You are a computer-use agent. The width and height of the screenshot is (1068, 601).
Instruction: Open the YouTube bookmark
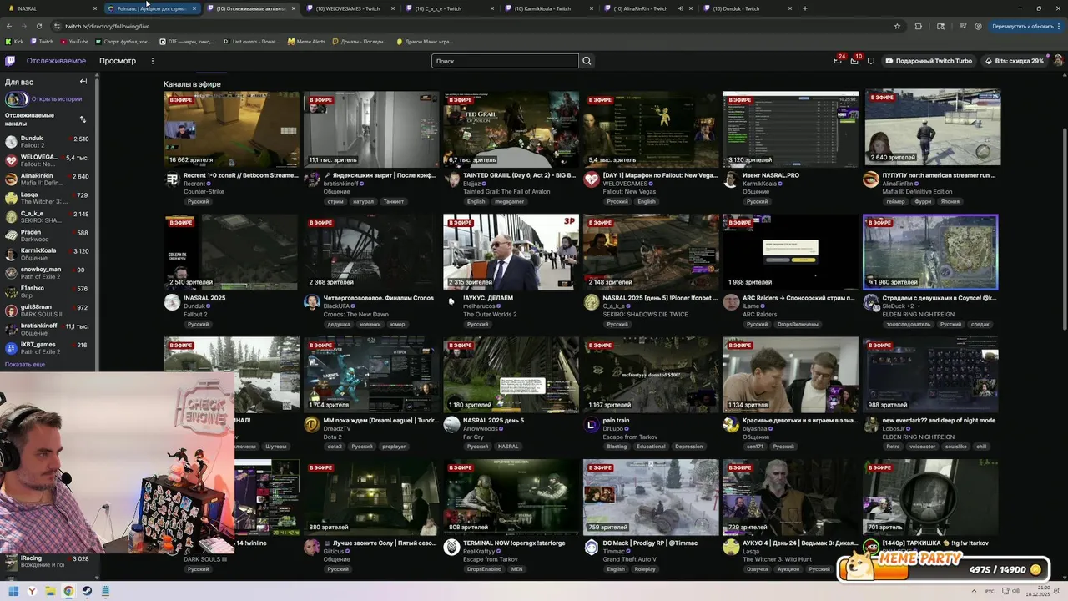pos(74,41)
